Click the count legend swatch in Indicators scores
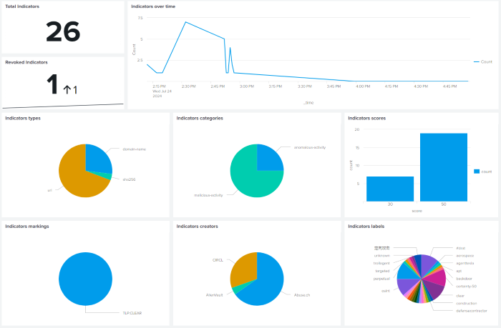 pos(477,172)
